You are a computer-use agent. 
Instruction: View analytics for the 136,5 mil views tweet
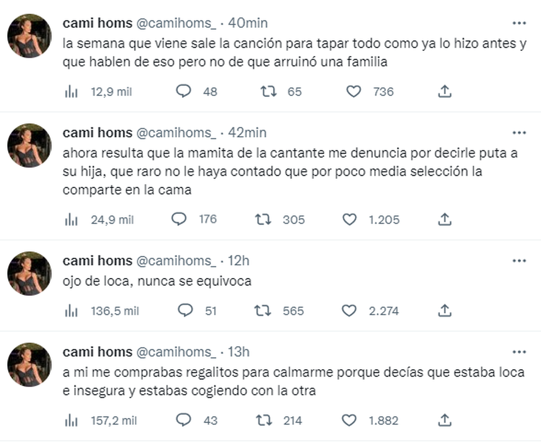(x=71, y=311)
